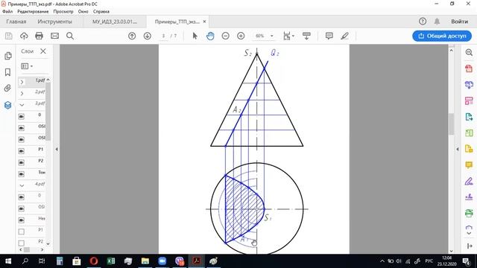477x268 pixels.
Task: Collapse the 3.pdf layer group
Action: point(22,105)
